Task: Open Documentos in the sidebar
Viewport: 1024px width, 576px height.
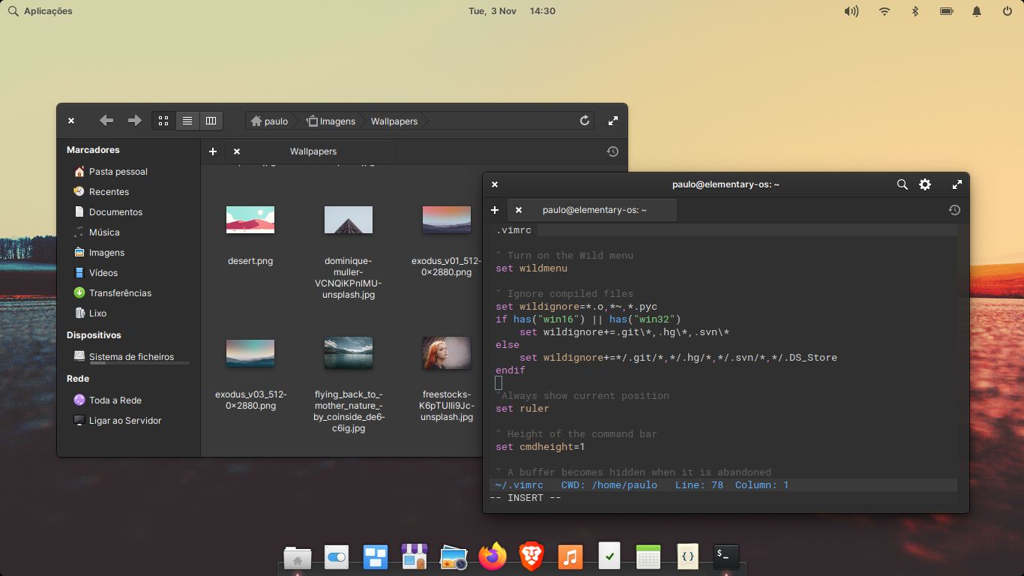Action: coord(115,212)
